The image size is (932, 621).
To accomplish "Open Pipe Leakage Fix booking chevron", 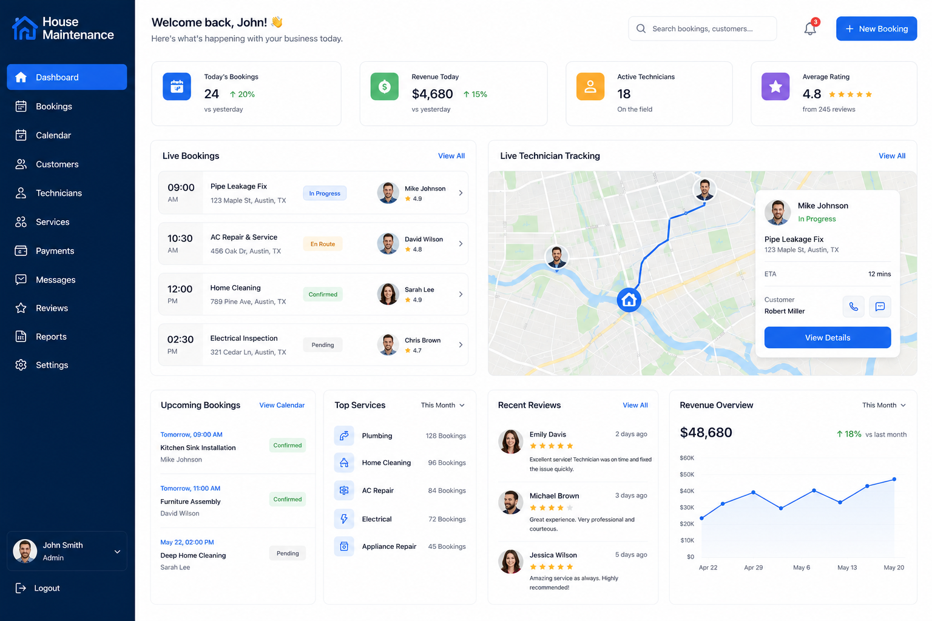I will pos(461,193).
